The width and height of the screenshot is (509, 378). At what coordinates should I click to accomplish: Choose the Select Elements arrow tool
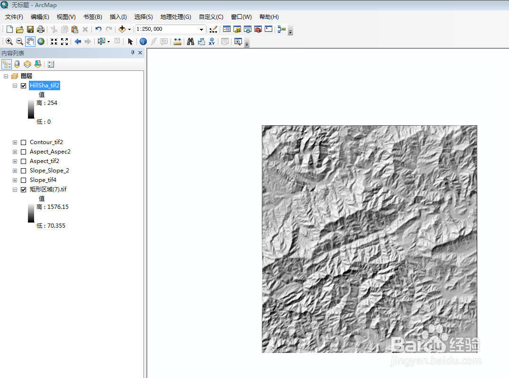(x=130, y=42)
